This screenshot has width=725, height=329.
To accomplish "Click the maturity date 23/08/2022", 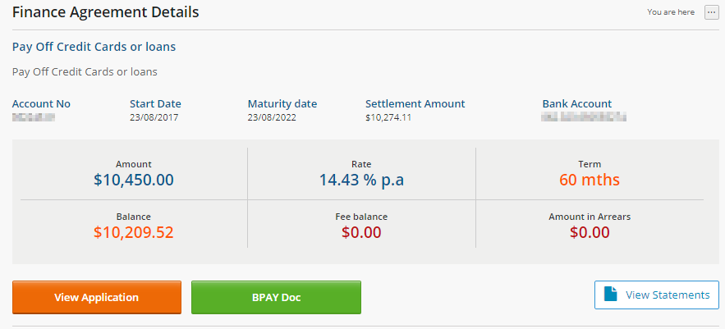I will point(272,117).
